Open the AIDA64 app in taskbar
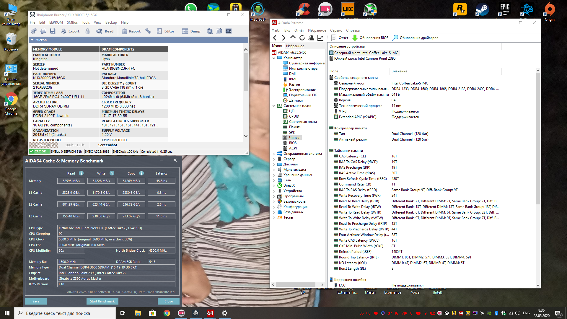Viewport: 567px width, 319px height. point(210,313)
